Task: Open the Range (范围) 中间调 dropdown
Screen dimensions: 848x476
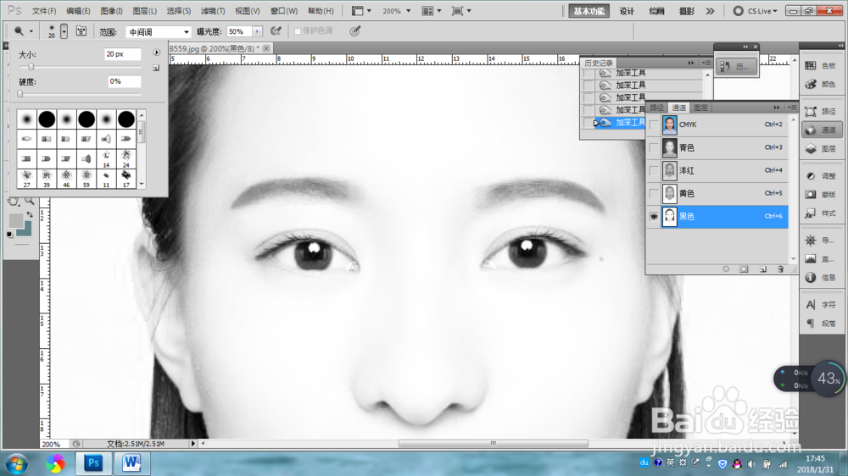Action: pyautogui.click(x=159, y=32)
